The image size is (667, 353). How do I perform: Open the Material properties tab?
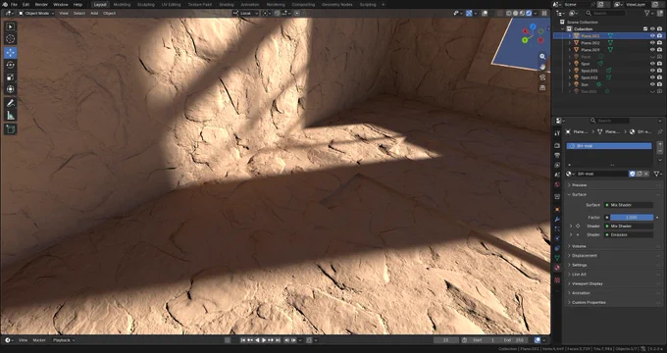click(557, 268)
